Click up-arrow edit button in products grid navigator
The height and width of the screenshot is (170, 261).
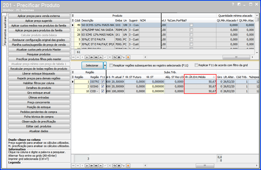click(101, 57)
